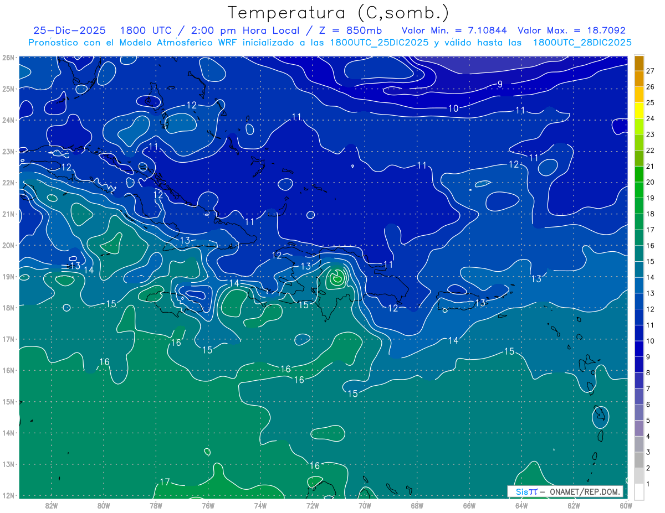Click the "13N" latitude axis label
The width and height of the screenshot is (665, 513).
tap(9, 464)
